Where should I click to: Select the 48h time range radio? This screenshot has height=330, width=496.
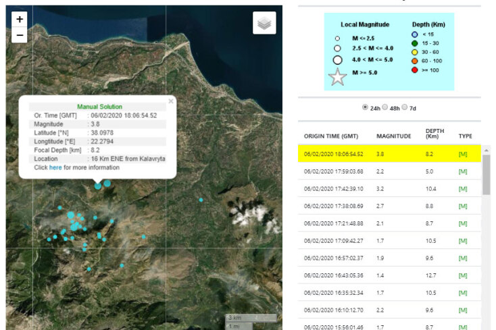pyautogui.click(x=385, y=107)
